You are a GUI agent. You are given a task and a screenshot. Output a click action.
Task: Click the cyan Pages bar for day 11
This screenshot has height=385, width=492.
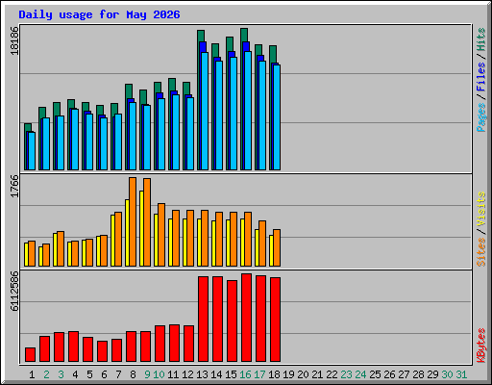pyautogui.click(x=176, y=132)
